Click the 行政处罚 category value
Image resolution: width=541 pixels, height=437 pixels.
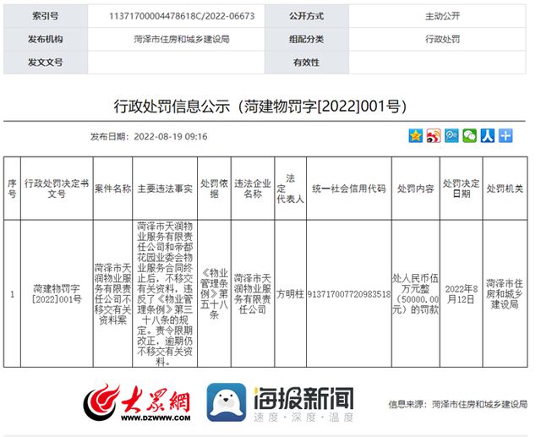pyautogui.click(x=442, y=39)
